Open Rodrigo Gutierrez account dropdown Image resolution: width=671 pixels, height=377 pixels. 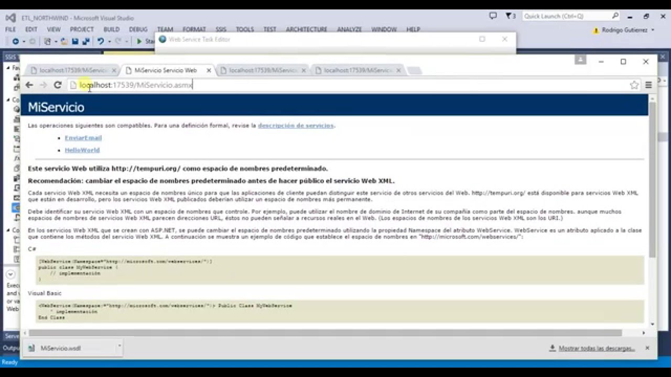653,30
